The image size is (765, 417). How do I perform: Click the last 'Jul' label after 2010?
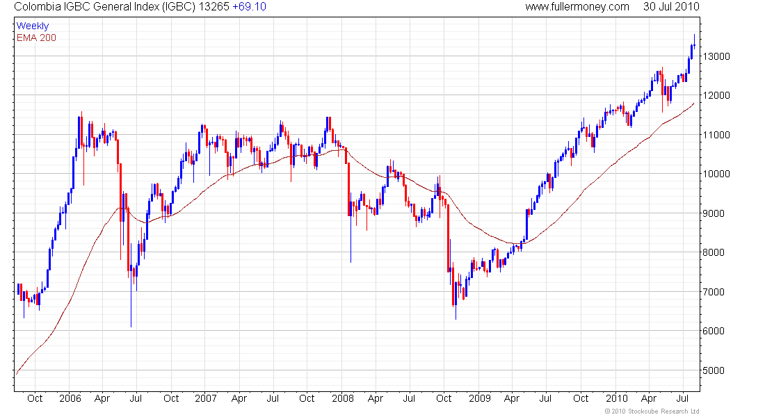click(x=682, y=398)
